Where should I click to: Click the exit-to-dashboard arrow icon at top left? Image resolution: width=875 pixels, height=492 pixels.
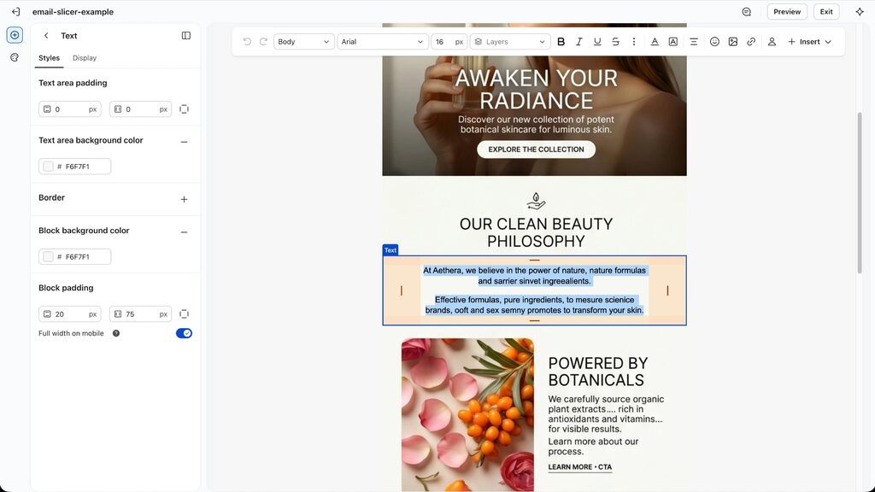pyautogui.click(x=15, y=12)
